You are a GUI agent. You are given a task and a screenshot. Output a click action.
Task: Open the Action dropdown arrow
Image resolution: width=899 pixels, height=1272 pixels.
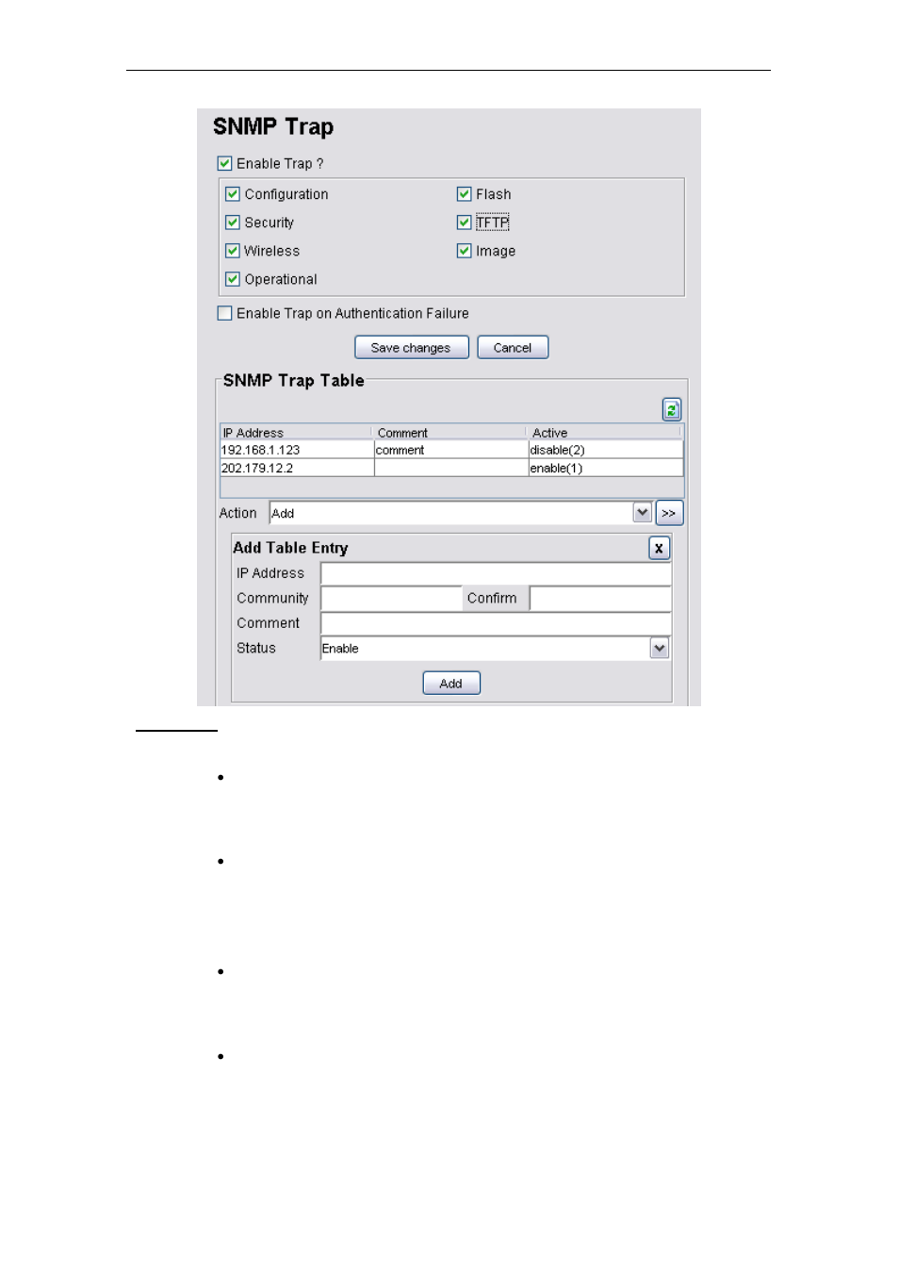(642, 513)
